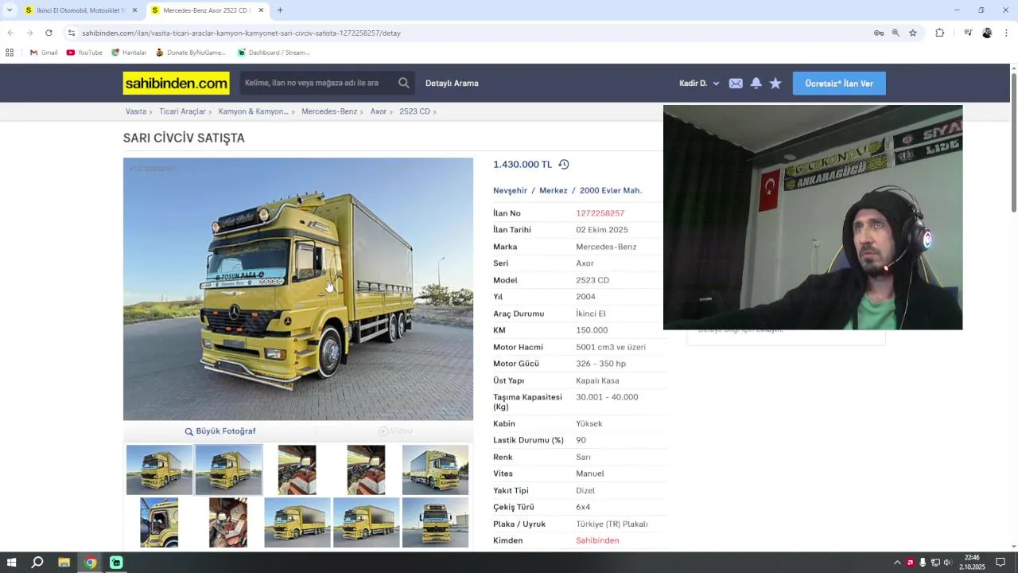Viewport: 1018px width, 573px height.
Task: Show hidden system tray icons
Action: (897, 563)
